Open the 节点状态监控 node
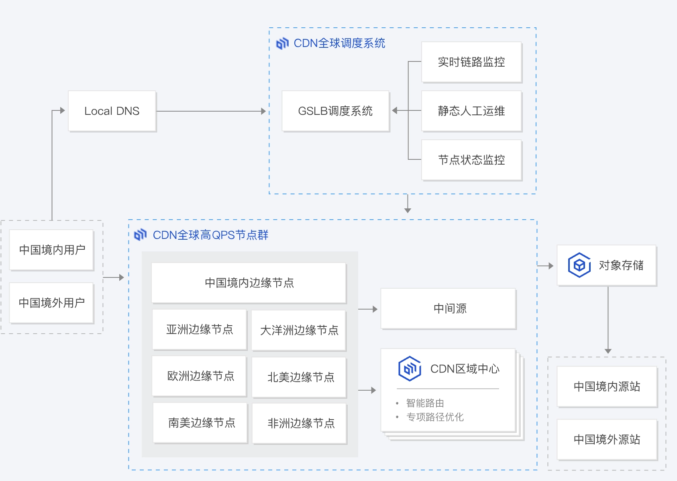677x481 pixels. point(471,160)
